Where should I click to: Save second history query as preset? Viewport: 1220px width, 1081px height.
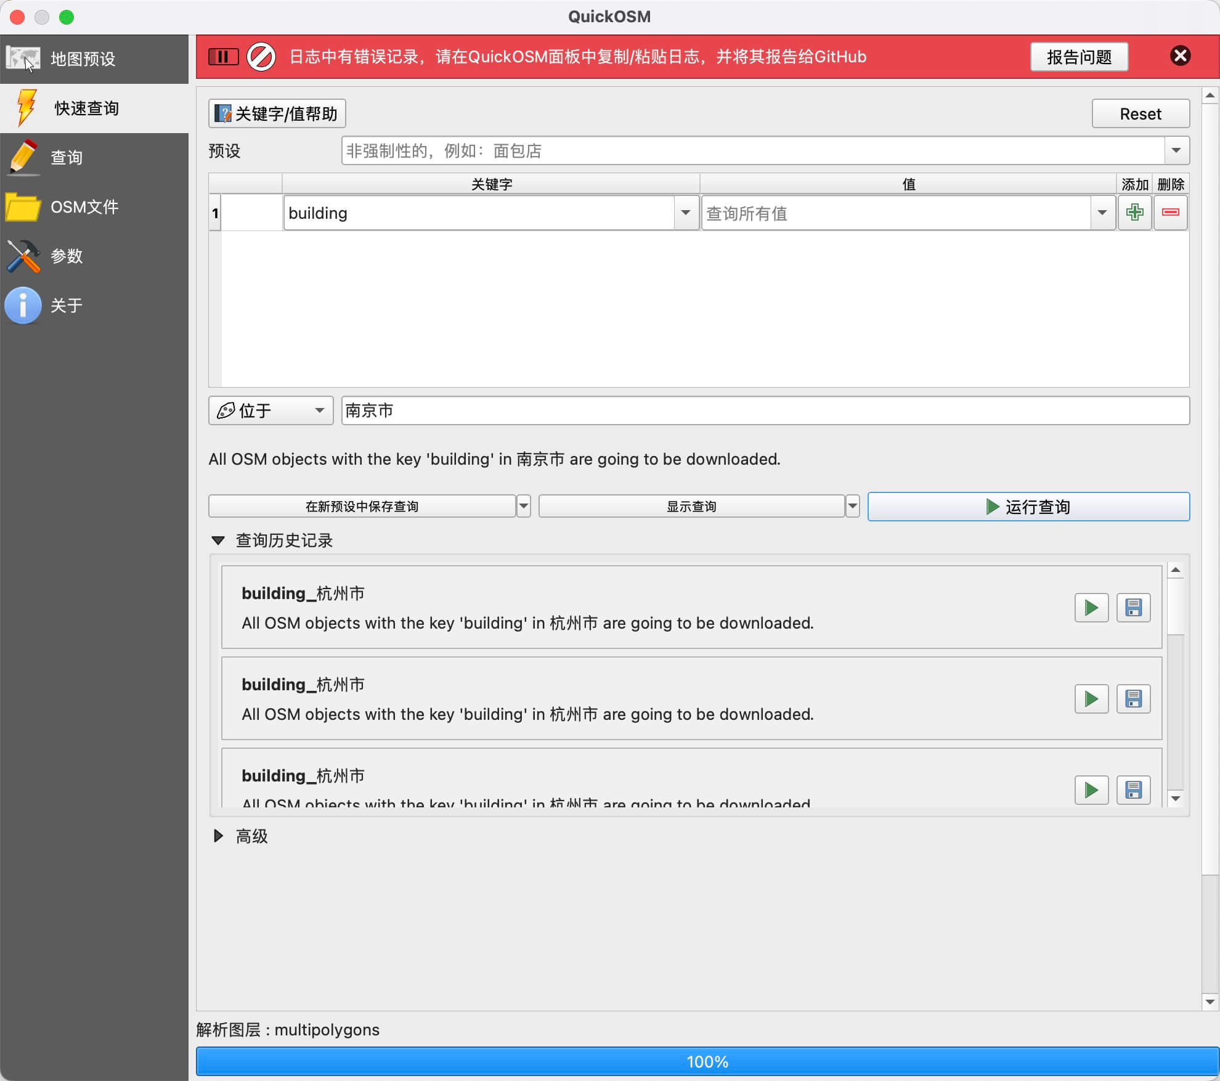tap(1133, 699)
